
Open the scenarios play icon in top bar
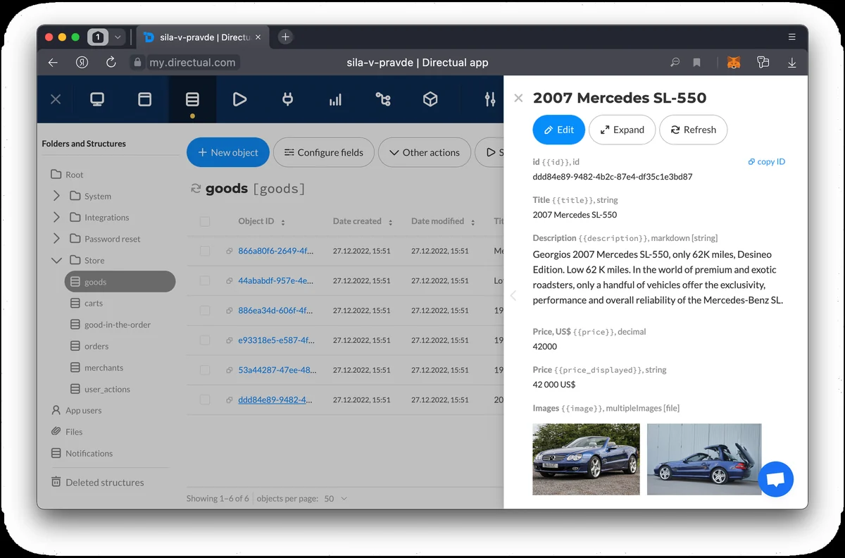point(239,99)
